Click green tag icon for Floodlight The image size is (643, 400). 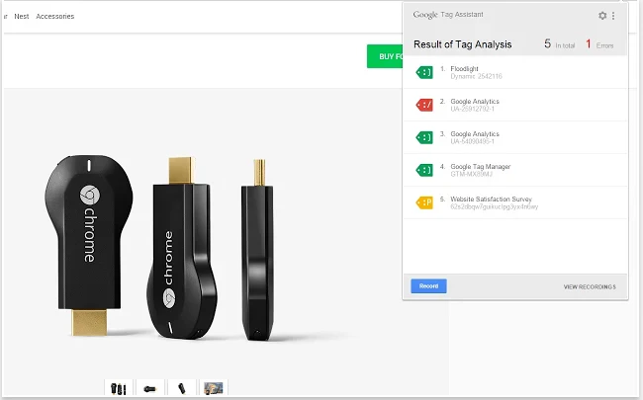tap(424, 72)
